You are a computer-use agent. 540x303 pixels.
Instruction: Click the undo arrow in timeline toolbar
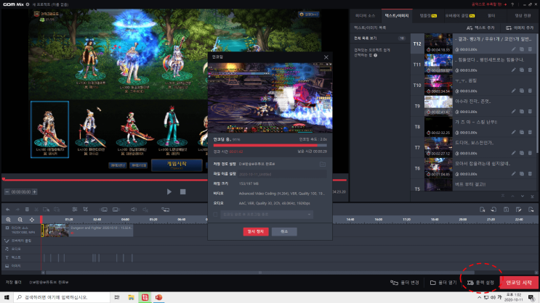(7, 209)
